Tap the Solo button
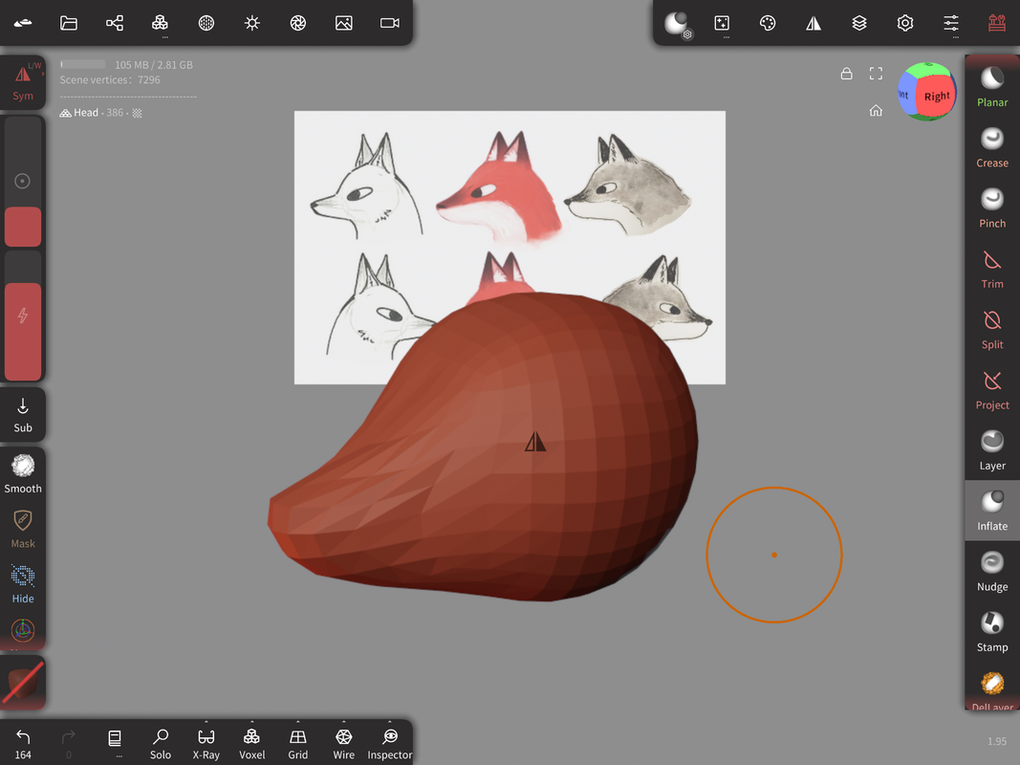 [x=161, y=742]
